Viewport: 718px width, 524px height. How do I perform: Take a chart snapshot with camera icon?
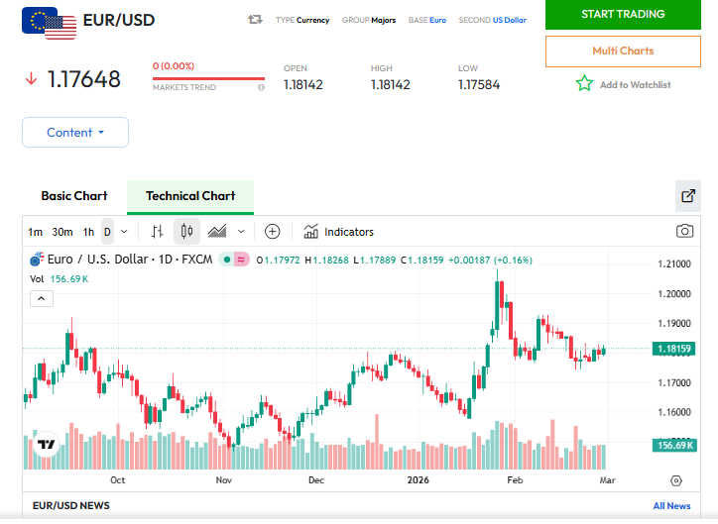(x=684, y=232)
